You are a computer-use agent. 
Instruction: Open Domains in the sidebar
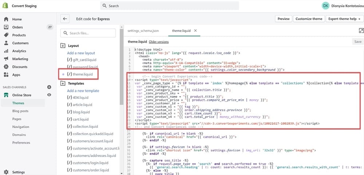pyautogui.click(x=19, y=135)
